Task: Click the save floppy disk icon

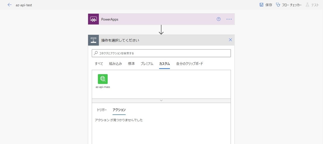Action: point(261,5)
